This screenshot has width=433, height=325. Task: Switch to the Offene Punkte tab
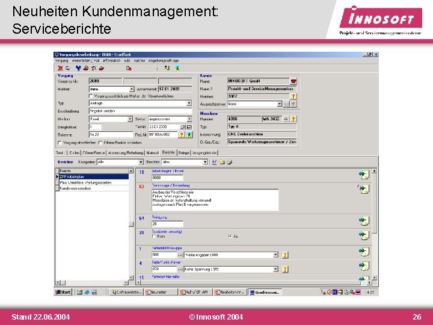tap(94, 152)
